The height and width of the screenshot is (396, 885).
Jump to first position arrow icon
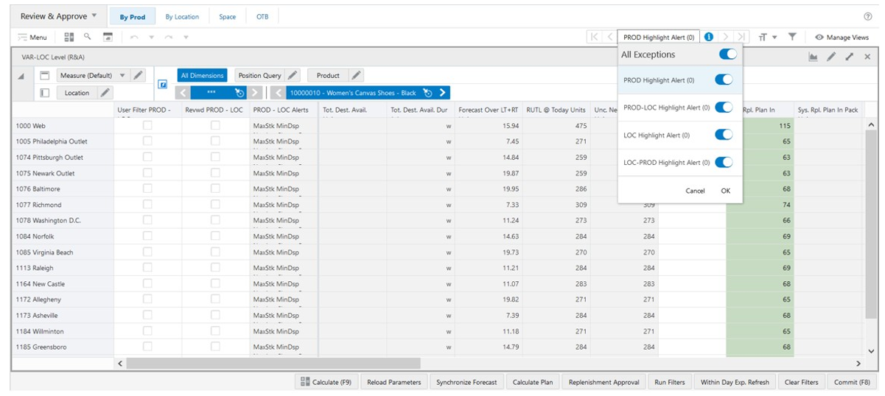(x=595, y=37)
